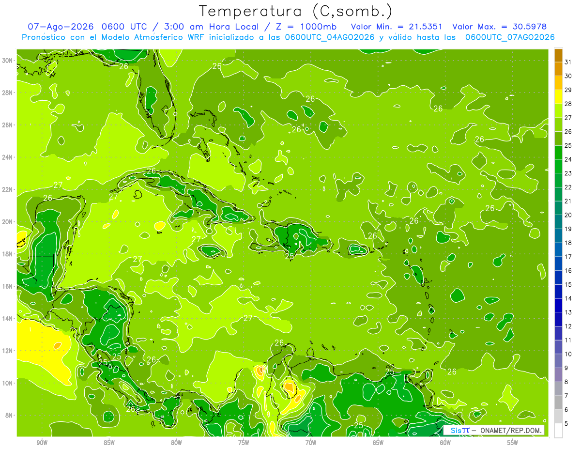Click the "90W" longitude axis label
This screenshot has width=581, height=449.
coord(42,443)
